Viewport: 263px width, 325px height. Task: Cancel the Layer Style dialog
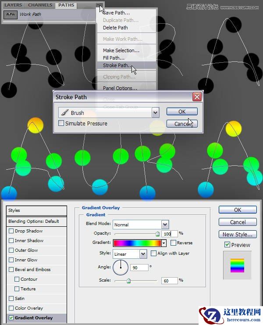[x=238, y=222]
